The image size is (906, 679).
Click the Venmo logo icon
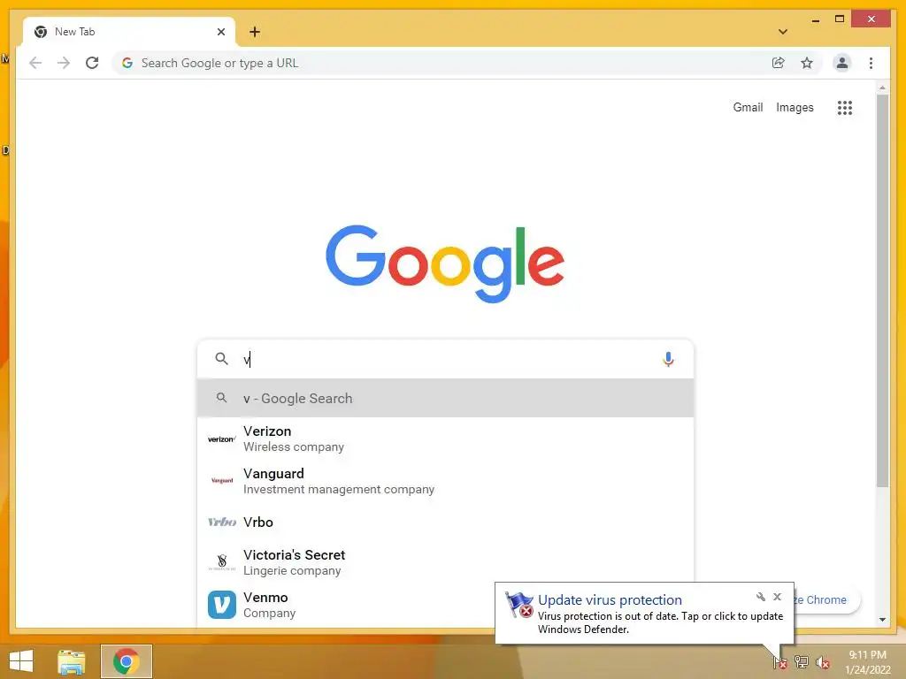[222, 605]
